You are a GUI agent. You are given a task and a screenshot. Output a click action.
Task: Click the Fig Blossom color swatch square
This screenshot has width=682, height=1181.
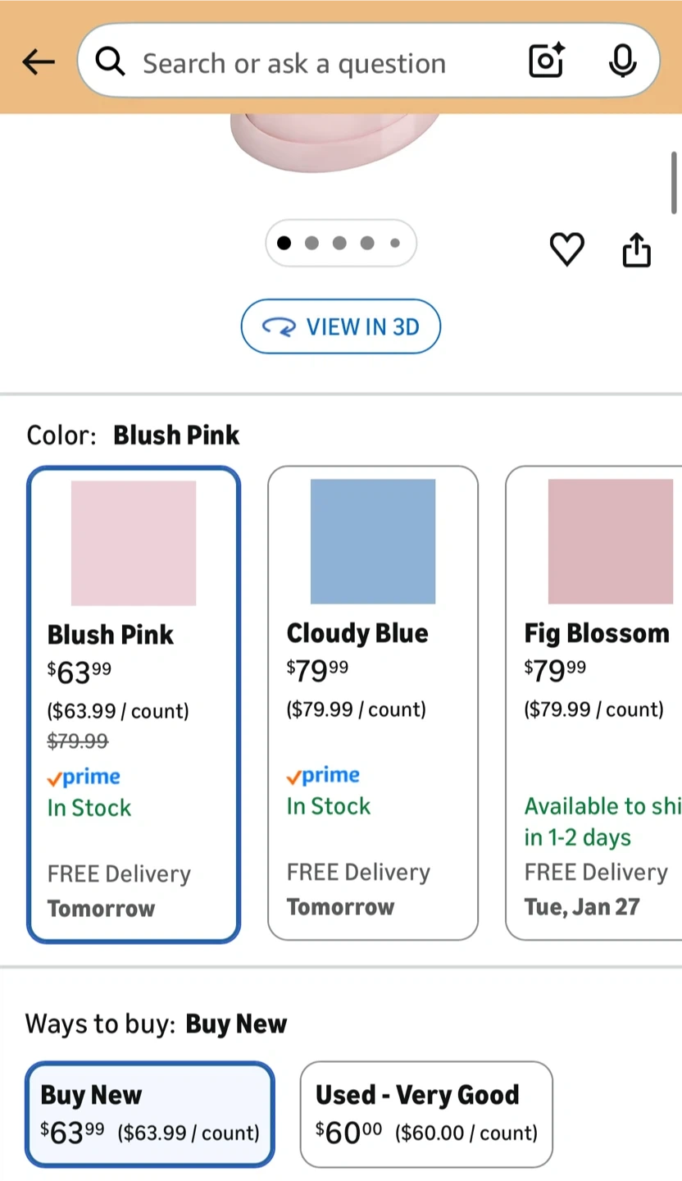click(x=611, y=541)
